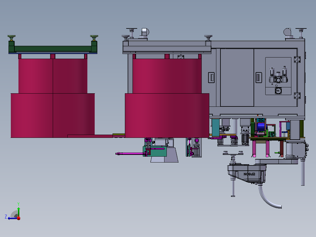Click the blue Z axis arrow of the triad
The height and width of the screenshot is (237, 316).
tap(13, 218)
